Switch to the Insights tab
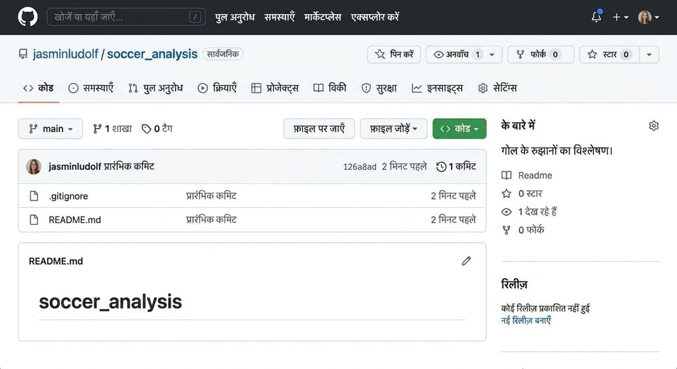The image size is (677, 369). (437, 88)
